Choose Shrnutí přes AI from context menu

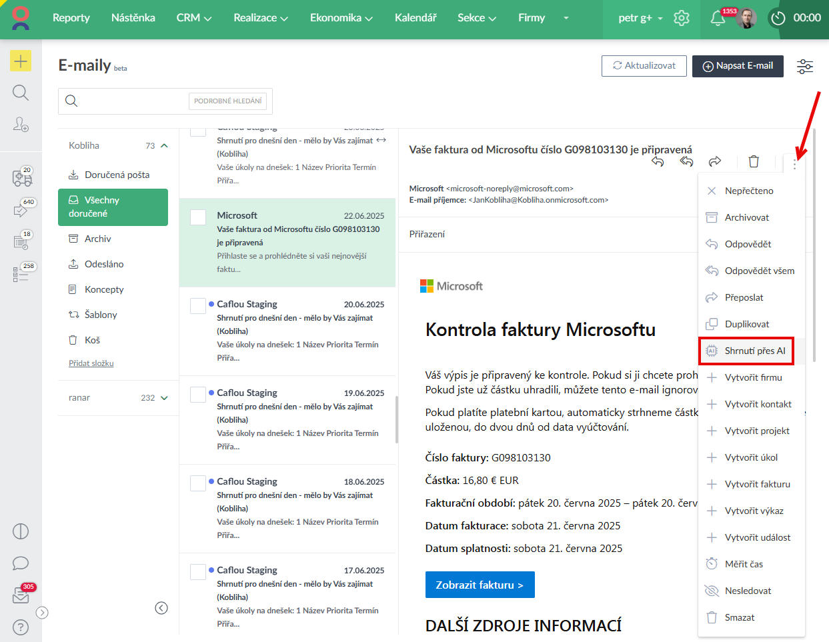coord(754,351)
